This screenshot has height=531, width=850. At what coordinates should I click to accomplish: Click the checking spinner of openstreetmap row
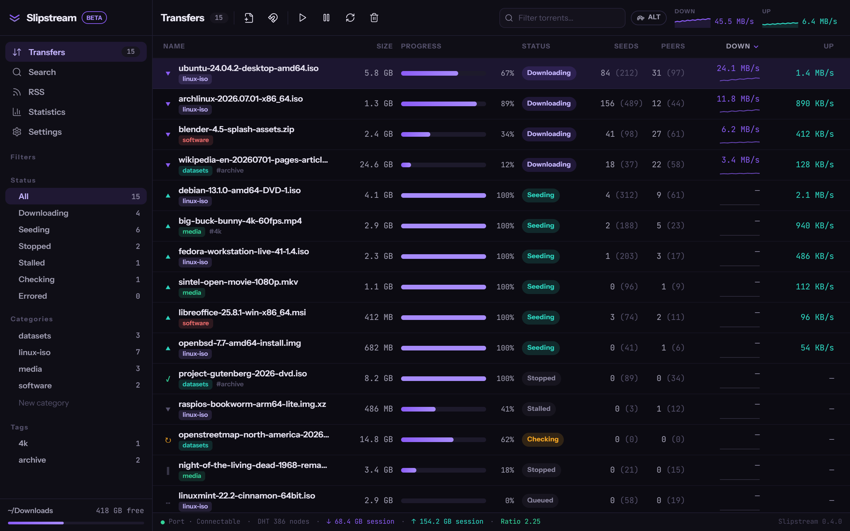(168, 440)
